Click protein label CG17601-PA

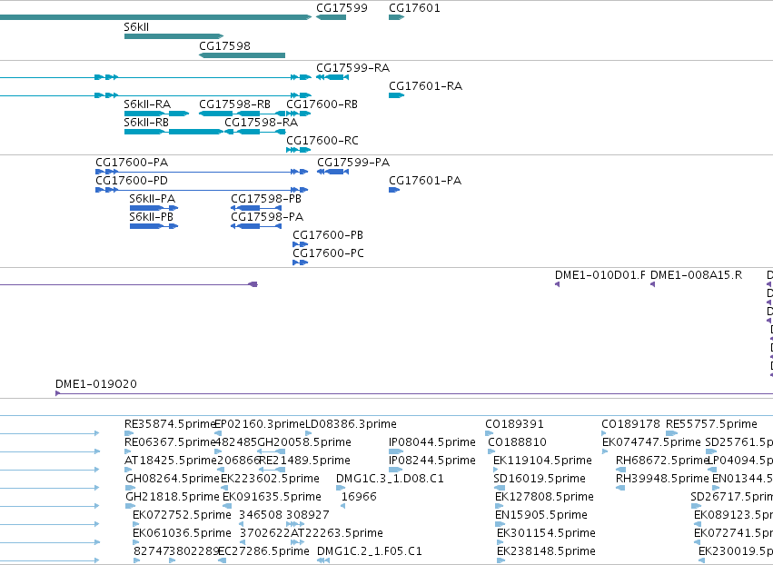tap(425, 181)
